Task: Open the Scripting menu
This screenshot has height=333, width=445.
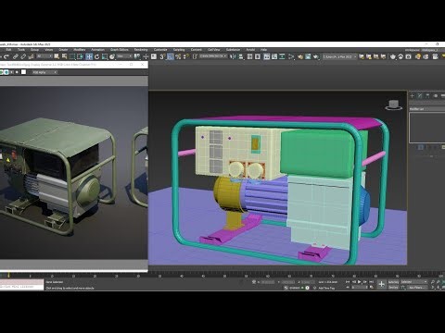Action: [179, 50]
